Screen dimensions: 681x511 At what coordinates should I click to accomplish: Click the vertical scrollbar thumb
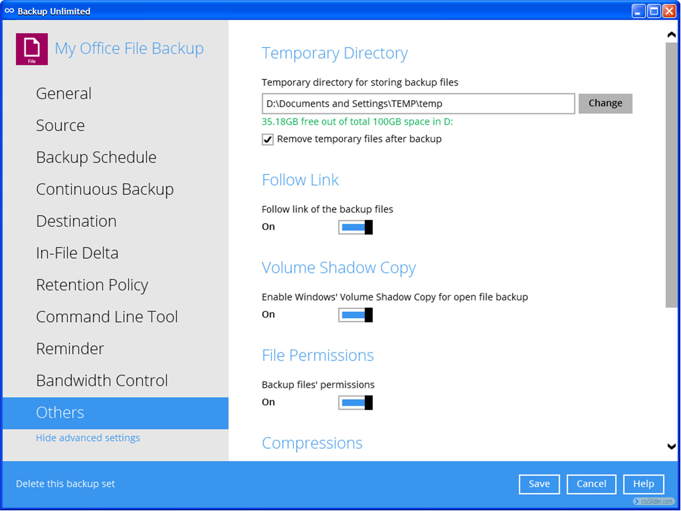pos(671,175)
